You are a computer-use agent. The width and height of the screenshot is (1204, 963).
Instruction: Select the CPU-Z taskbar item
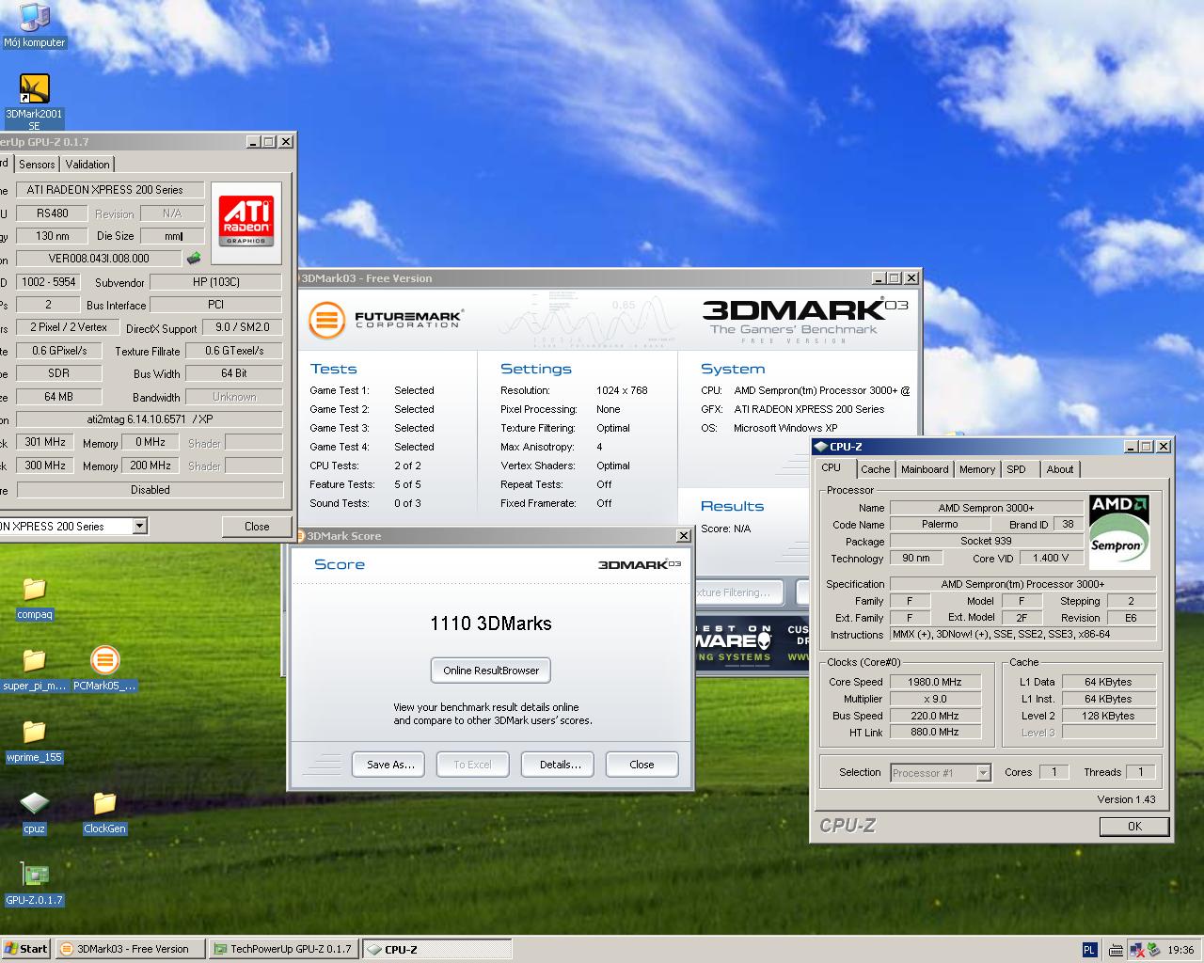point(436,949)
